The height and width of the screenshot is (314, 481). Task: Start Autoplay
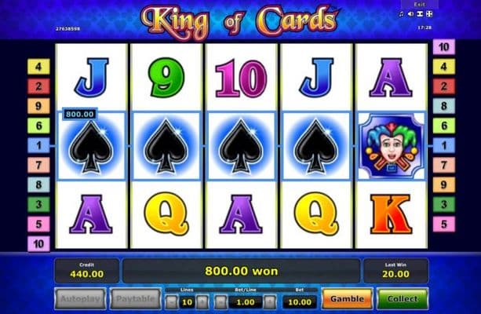tap(80, 298)
